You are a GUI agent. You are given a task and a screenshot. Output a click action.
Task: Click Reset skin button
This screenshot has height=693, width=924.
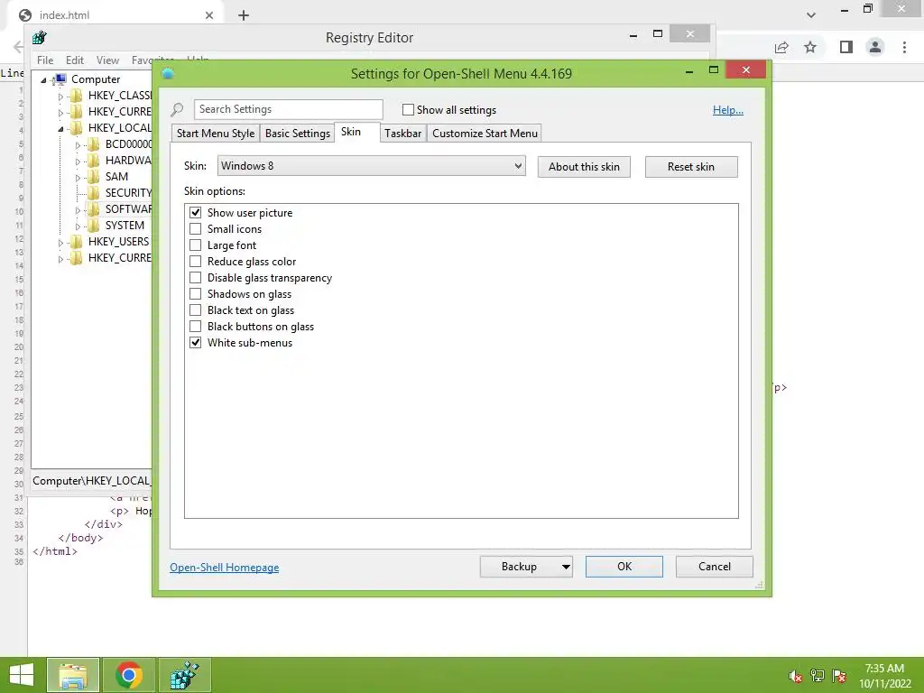click(691, 167)
